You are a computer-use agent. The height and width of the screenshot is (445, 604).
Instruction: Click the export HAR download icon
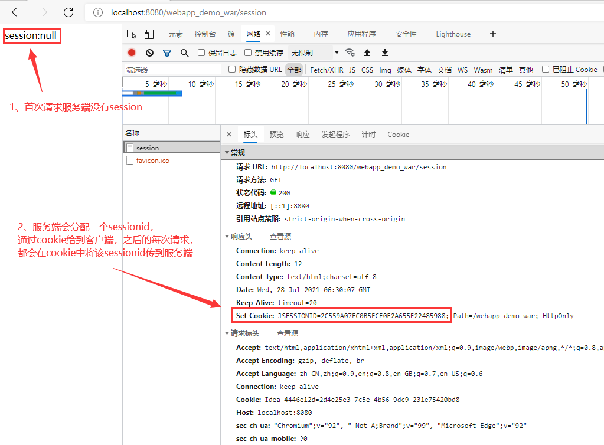coord(384,53)
